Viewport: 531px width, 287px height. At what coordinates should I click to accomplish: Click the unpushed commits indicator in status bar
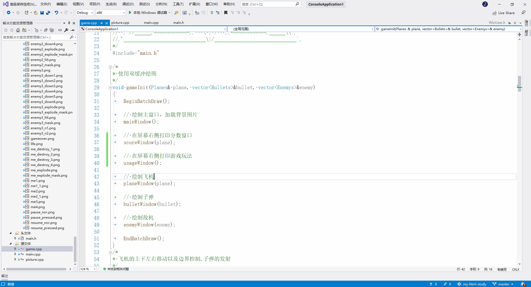pyautogui.click(x=433, y=284)
